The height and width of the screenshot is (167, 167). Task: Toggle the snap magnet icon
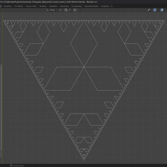pyautogui.click(x=66, y=10)
